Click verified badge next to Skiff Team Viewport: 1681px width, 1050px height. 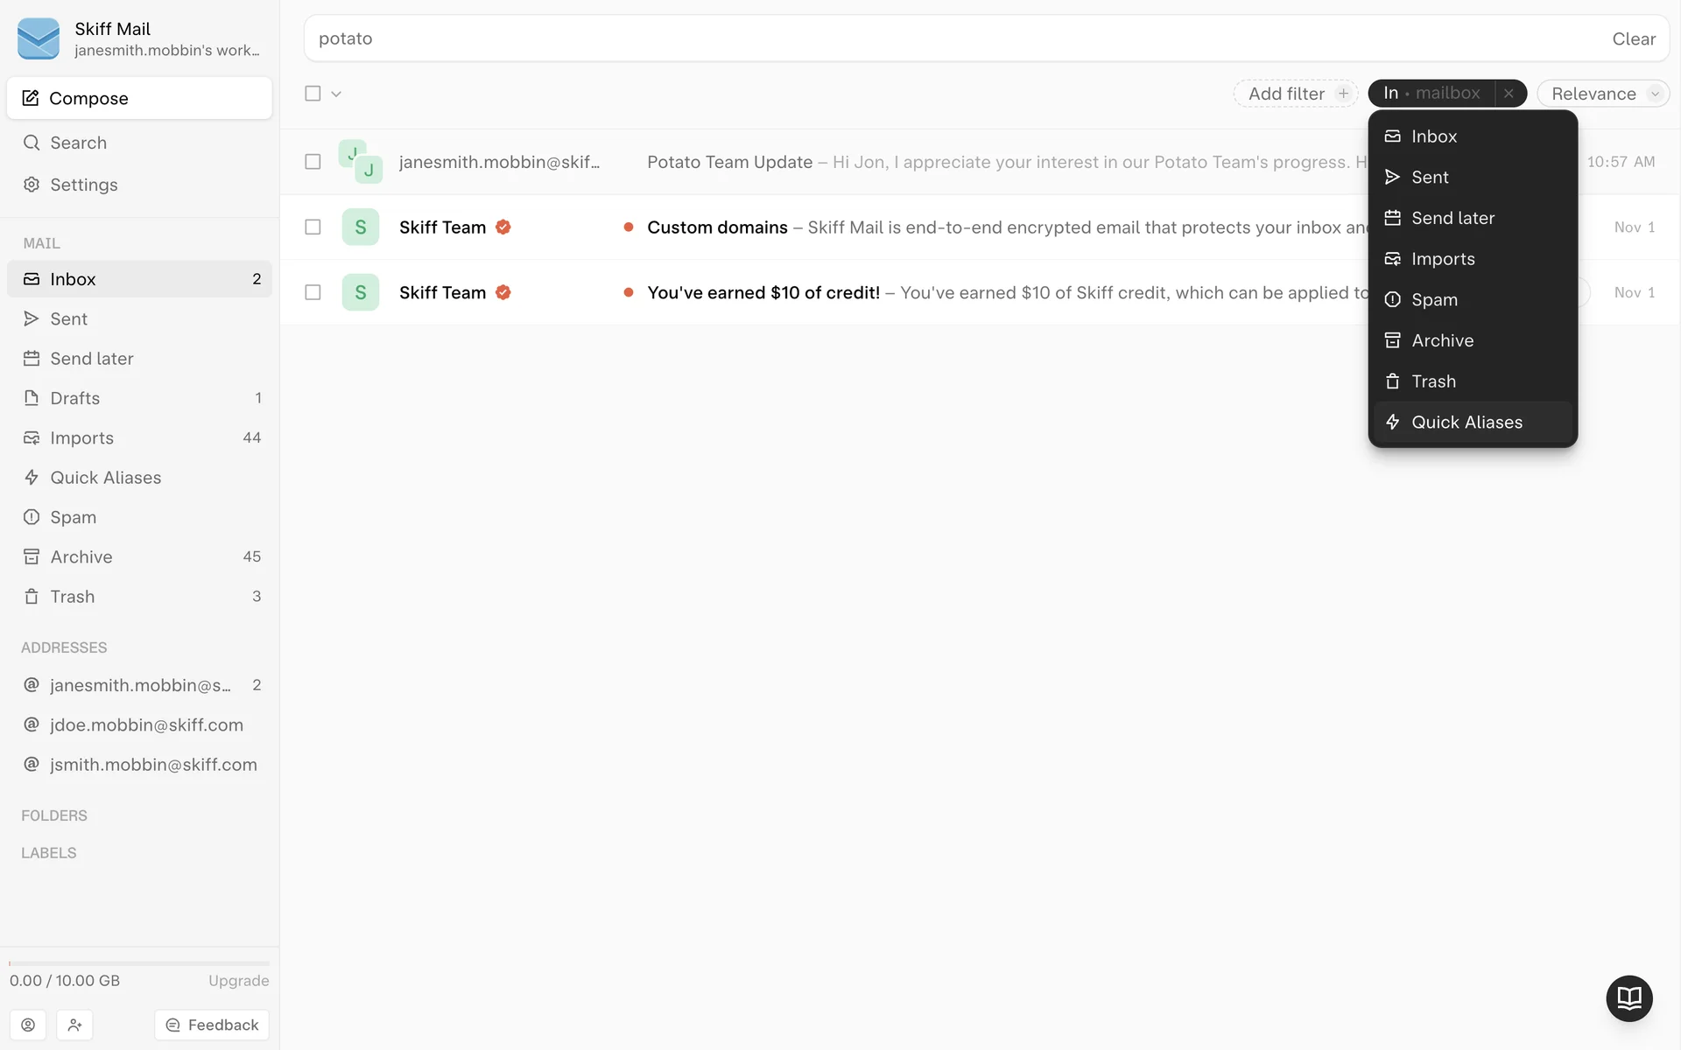[x=503, y=227]
